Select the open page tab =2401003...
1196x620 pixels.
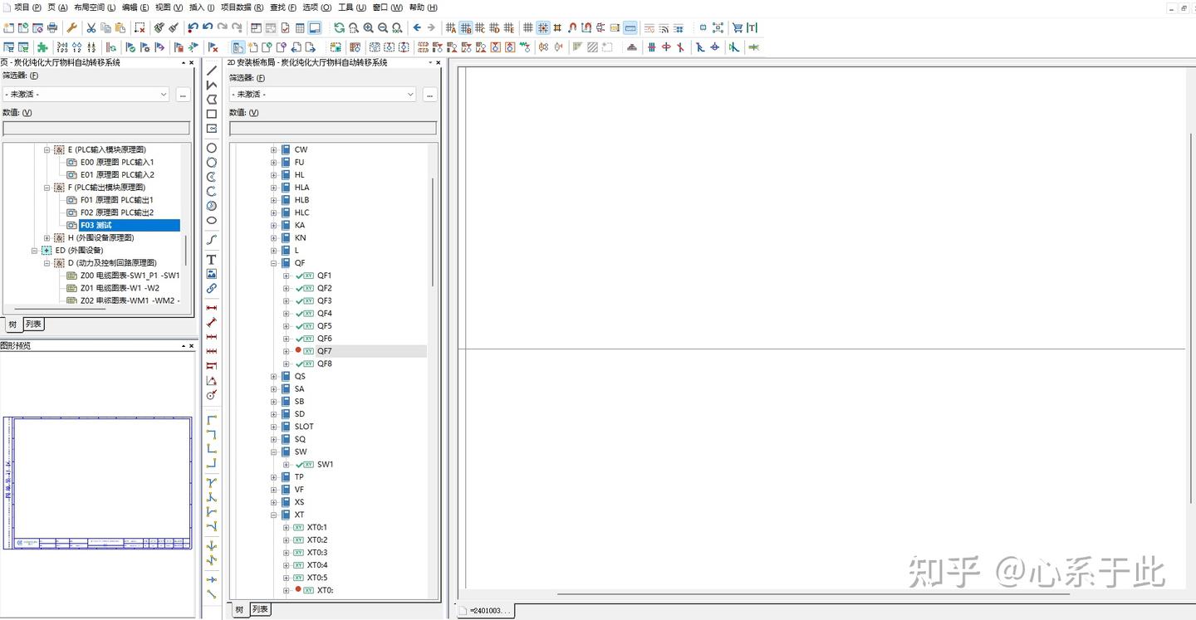tap(487, 611)
